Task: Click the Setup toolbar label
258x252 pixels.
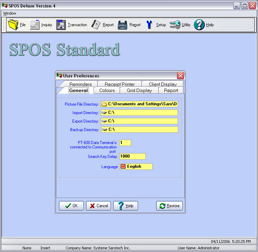Action: [x=161, y=25]
